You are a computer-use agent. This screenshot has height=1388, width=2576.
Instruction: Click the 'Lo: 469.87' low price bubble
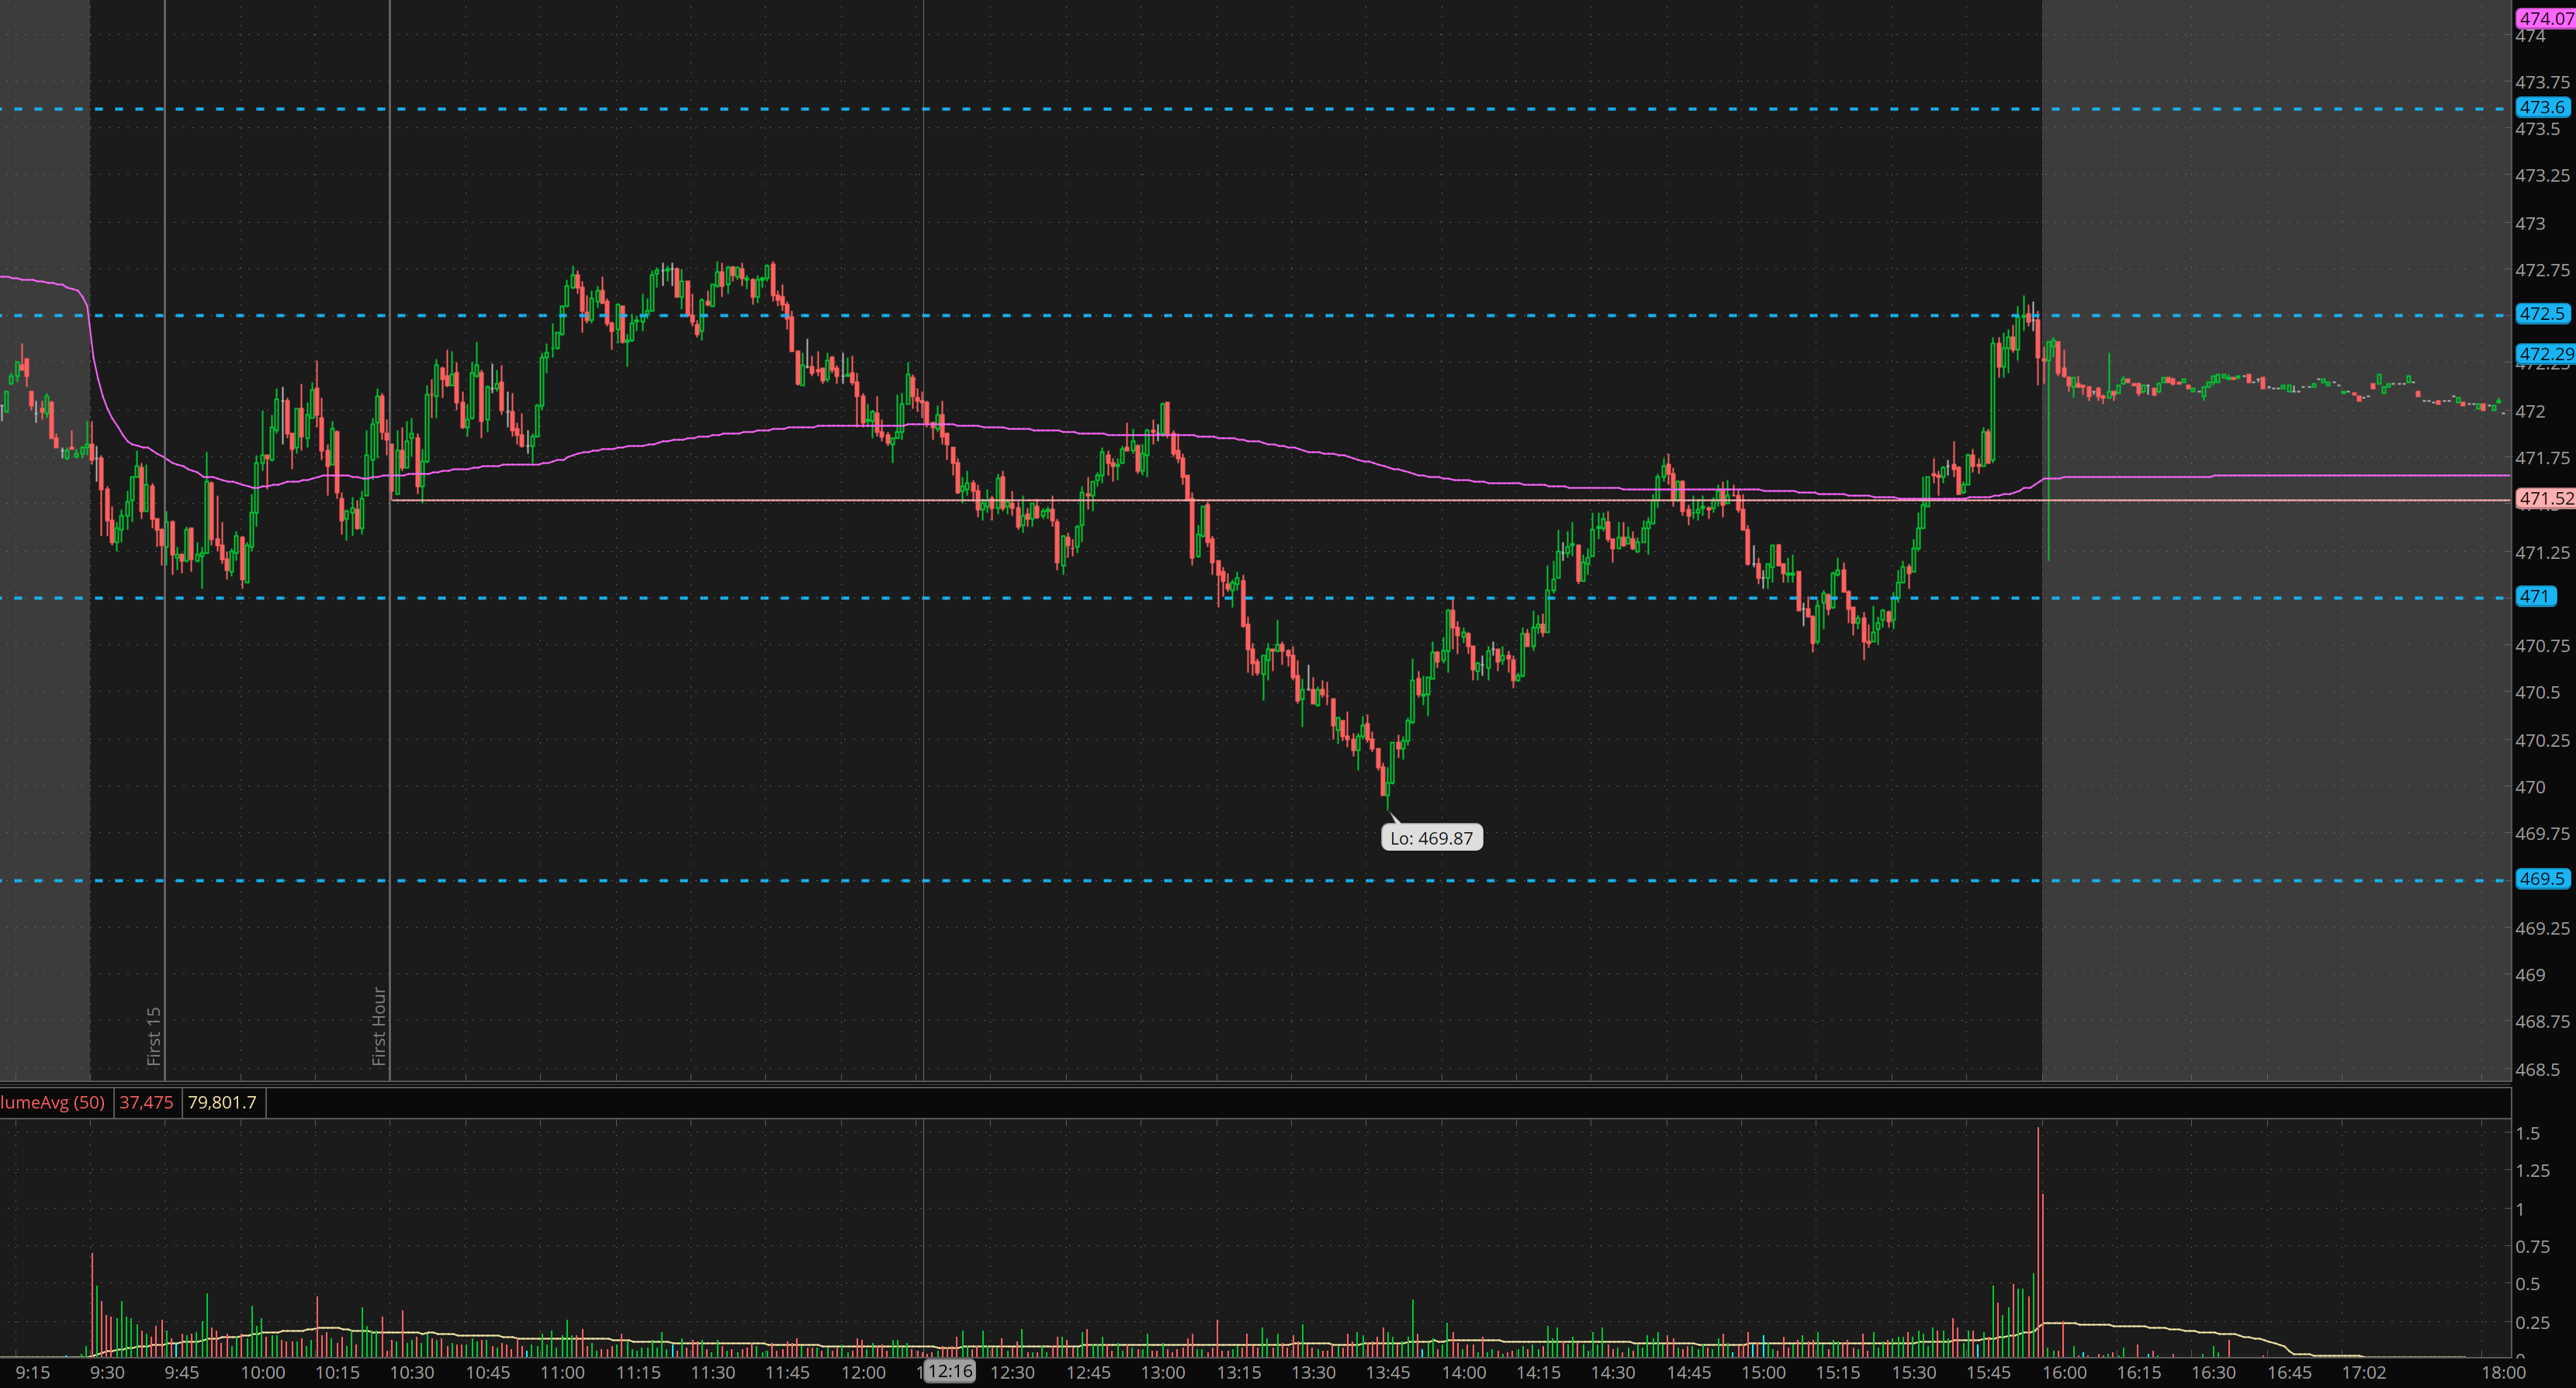tap(1431, 838)
